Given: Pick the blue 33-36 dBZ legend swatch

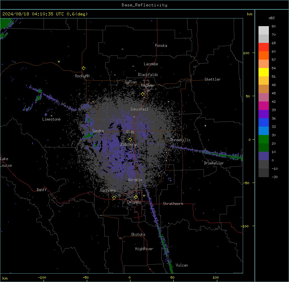Looking at the screenshot, I should click(x=264, y=122).
